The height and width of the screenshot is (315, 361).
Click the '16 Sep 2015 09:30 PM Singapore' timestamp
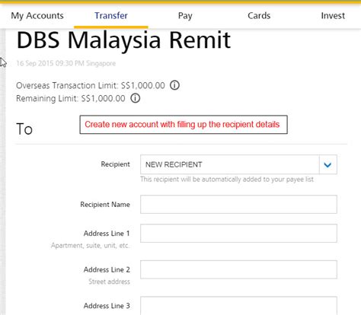click(66, 63)
